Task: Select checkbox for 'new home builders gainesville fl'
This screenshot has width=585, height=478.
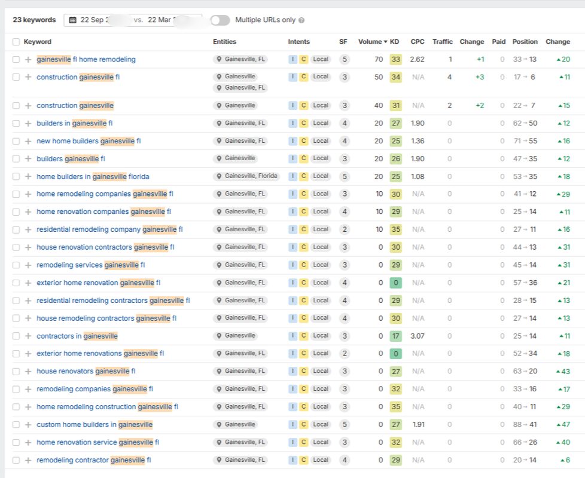Action: click(16, 141)
